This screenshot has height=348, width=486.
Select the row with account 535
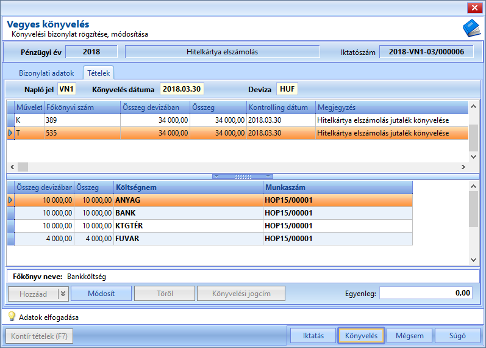(x=238, y=133)
